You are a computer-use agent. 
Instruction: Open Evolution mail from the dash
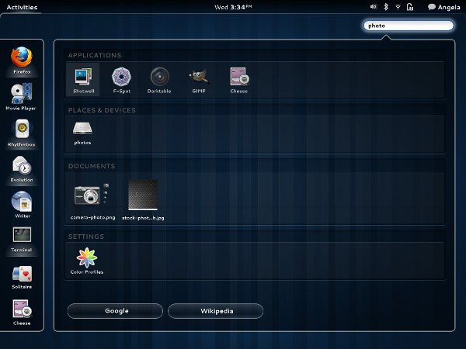(x=22, y=167)
